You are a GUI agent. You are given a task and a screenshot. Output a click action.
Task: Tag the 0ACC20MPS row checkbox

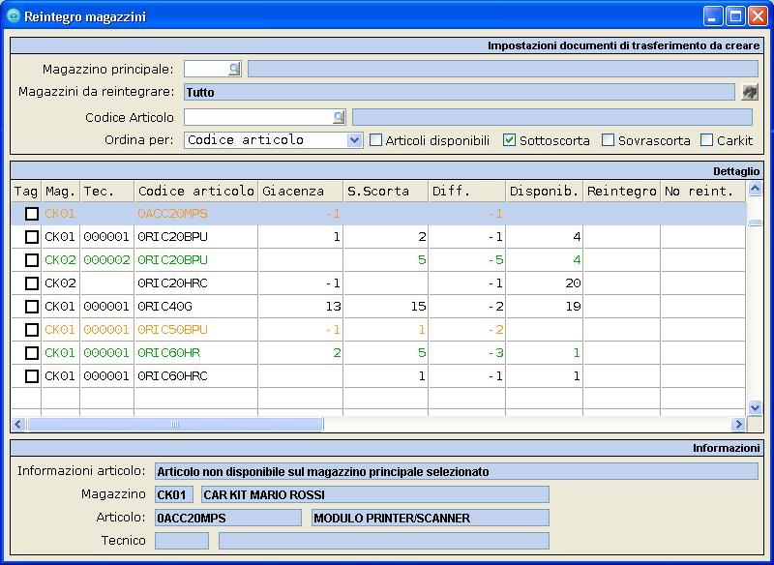(32, 214)
